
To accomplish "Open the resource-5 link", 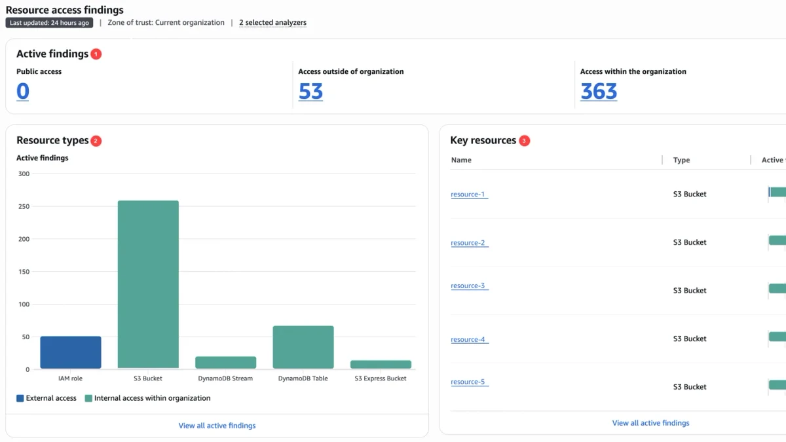I will [x=469, y=382].
